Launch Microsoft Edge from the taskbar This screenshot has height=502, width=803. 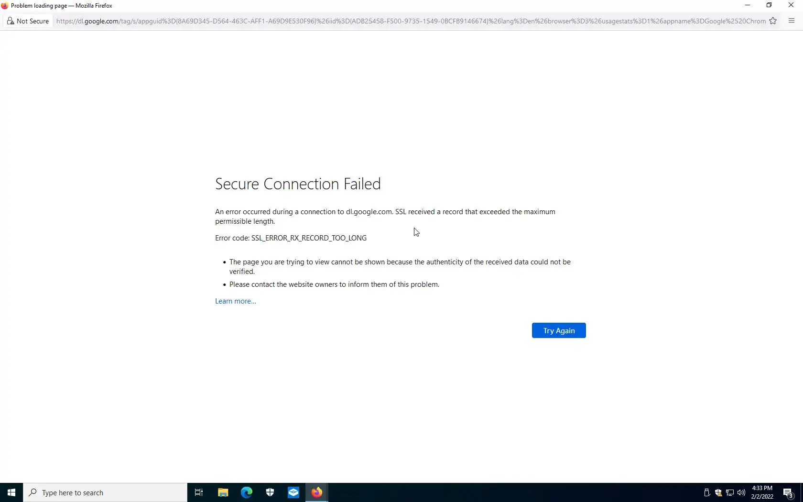point(246,492)
